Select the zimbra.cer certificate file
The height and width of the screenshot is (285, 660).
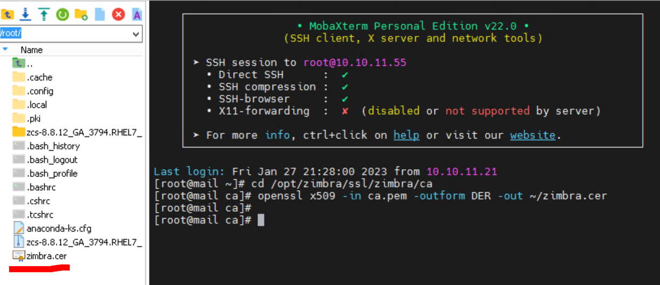tap(46, 256)
